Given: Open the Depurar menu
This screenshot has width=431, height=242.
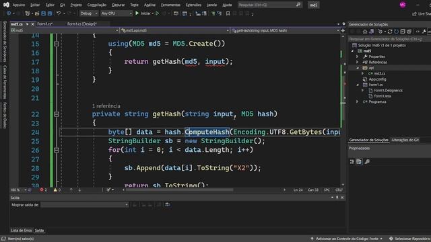Looking at the screenshot, I should 119,5.
